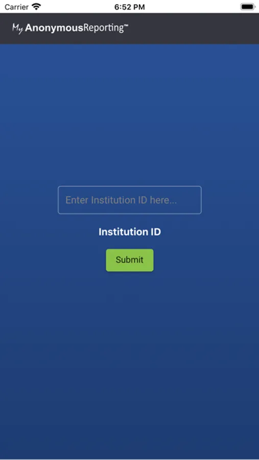Focus the Institution ID text field
This screenshot has height=460, width=259.
(130, 200)
